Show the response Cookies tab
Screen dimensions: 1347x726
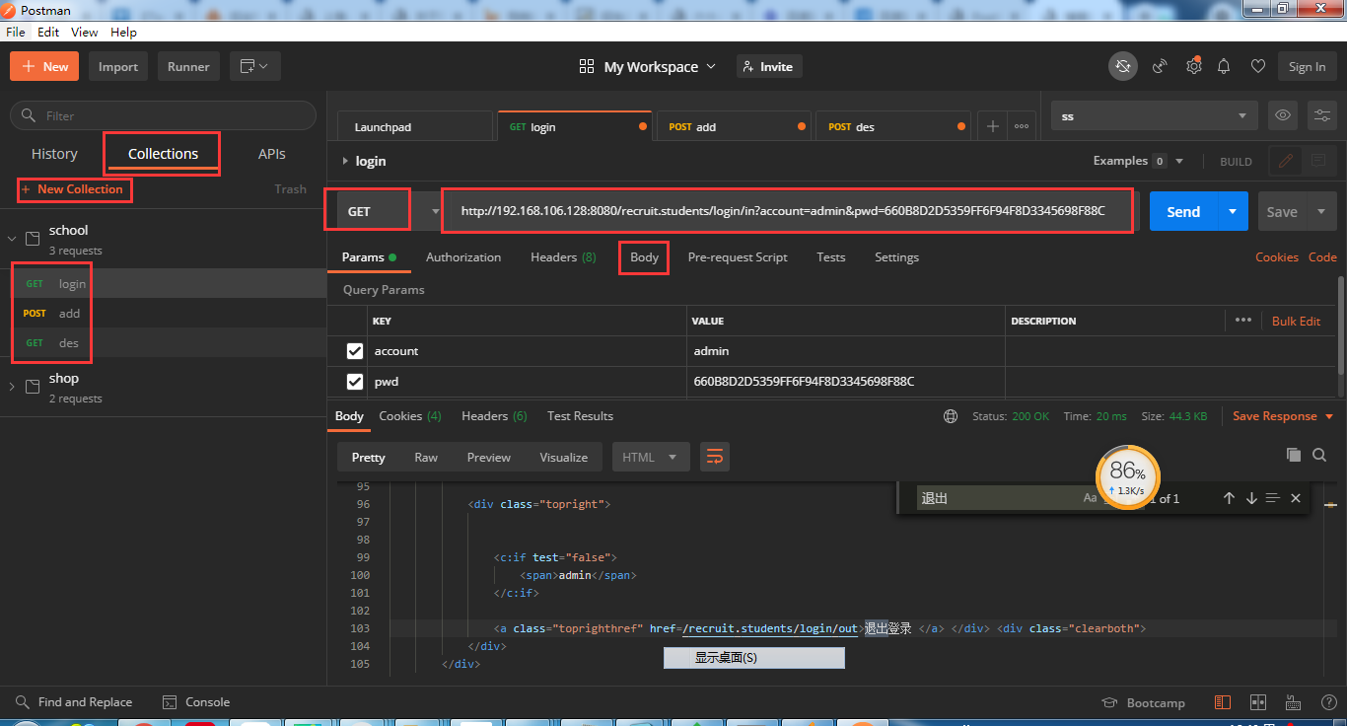[x=410, y=416]
